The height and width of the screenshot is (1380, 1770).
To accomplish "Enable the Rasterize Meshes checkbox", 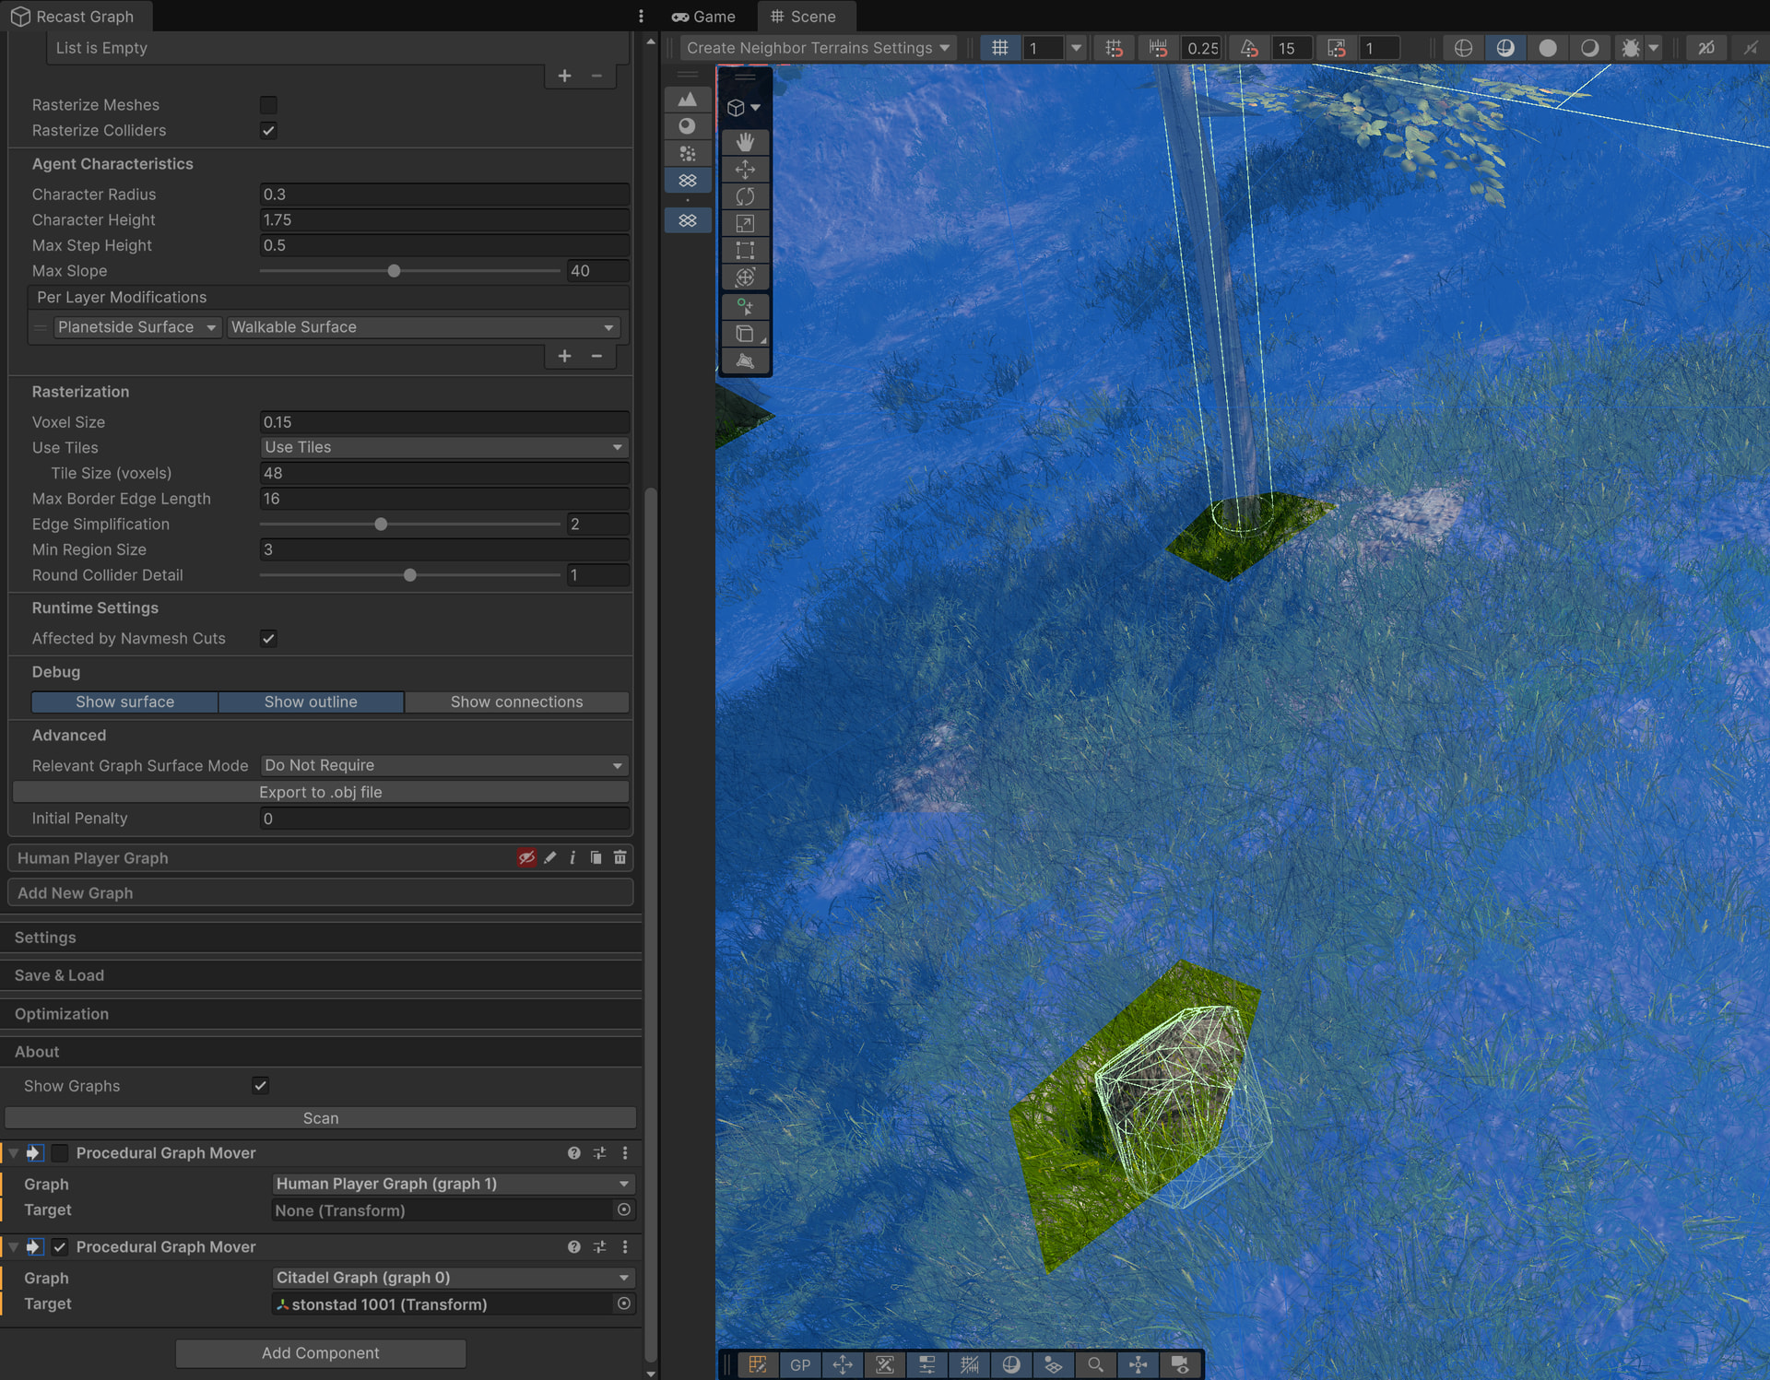I will 268,105.
